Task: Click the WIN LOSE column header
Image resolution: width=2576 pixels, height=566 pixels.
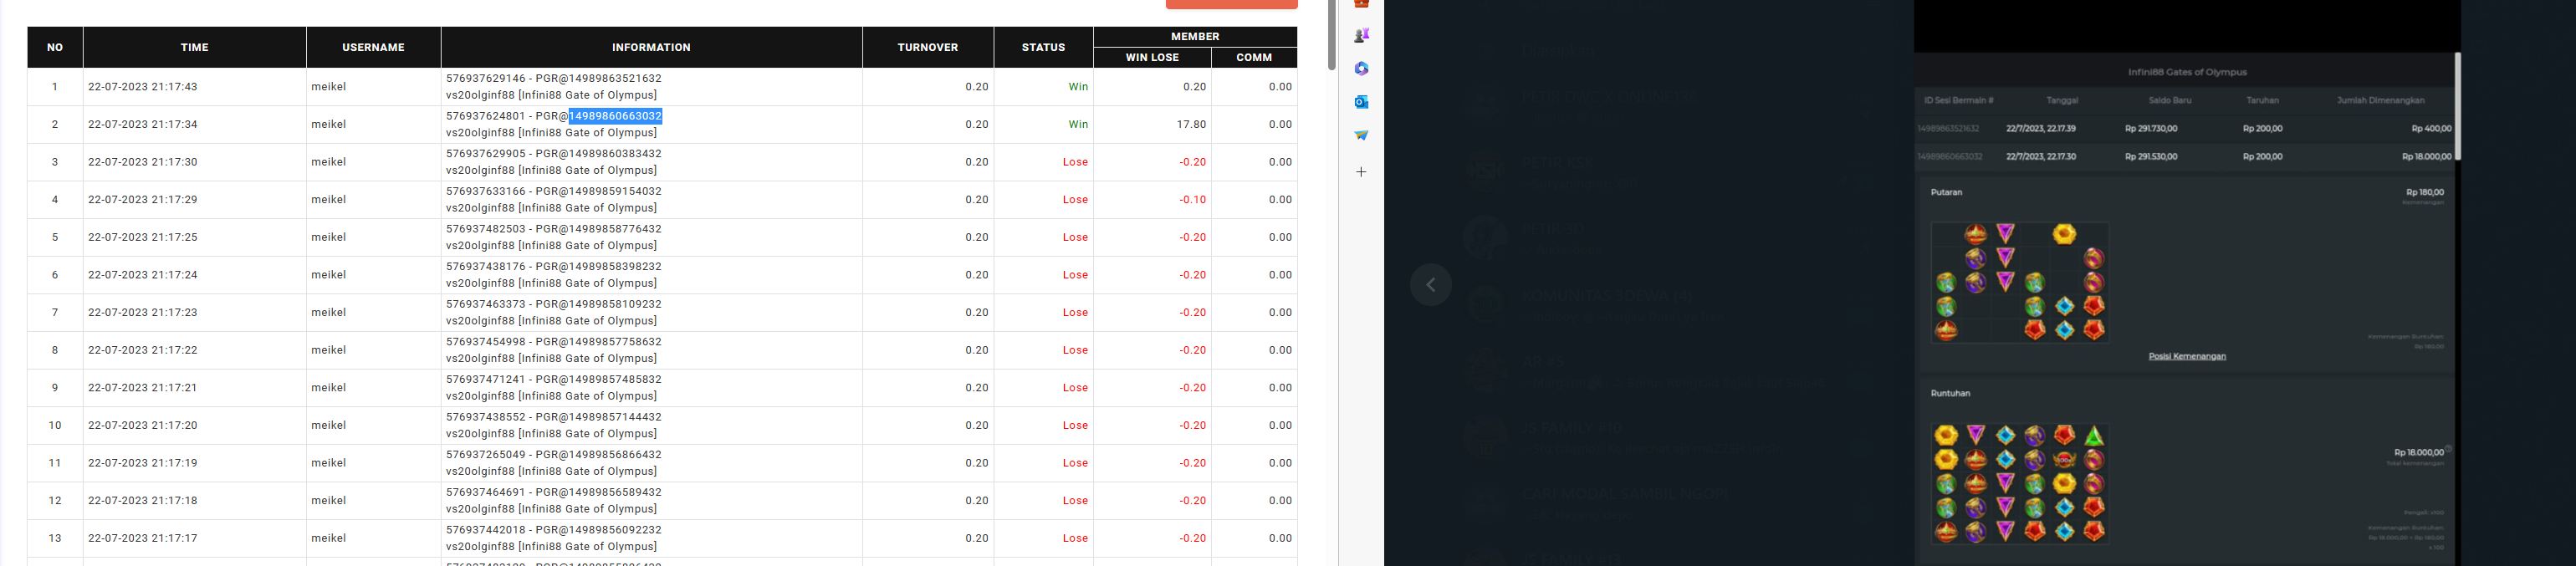Action: click(x=1152, y=57)
